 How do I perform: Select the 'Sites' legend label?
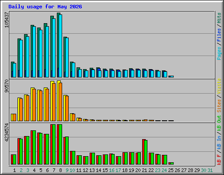click(x=219, y=106)
